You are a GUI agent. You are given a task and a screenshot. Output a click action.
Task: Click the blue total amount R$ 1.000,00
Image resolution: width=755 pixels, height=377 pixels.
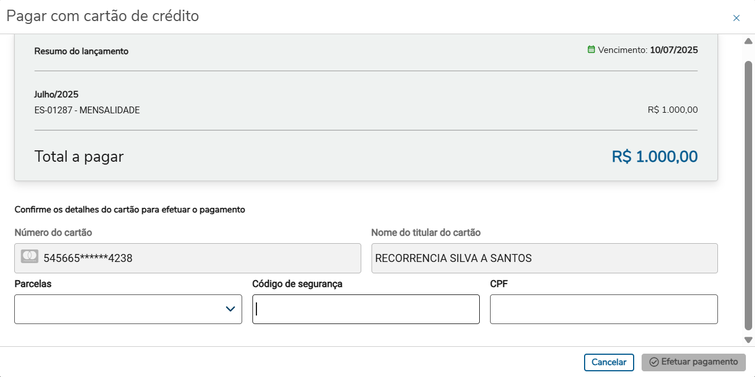(655, 157)
